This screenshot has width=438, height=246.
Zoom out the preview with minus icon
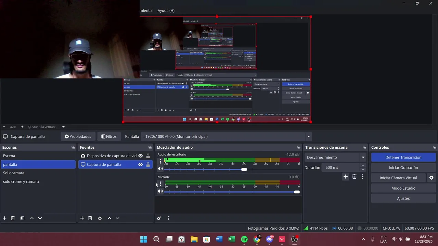(x=4, y=127)
